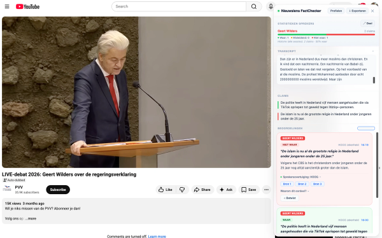The height and width of the screenshot is (238, 382).
Task: Click the empty pill button beside Beoordelingen
Action: (x=366, y=129)
